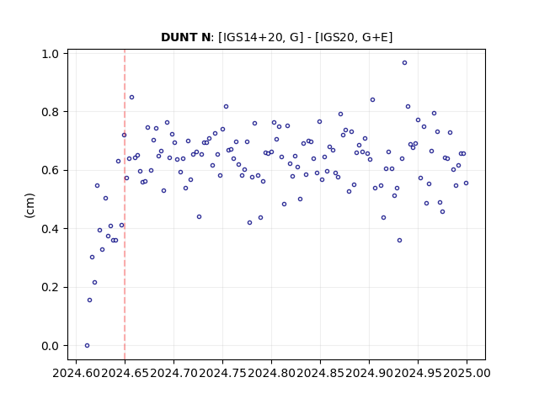Click the y-axis tick label 0.0
The image size is (539, 404).
[x=50, y=346]
